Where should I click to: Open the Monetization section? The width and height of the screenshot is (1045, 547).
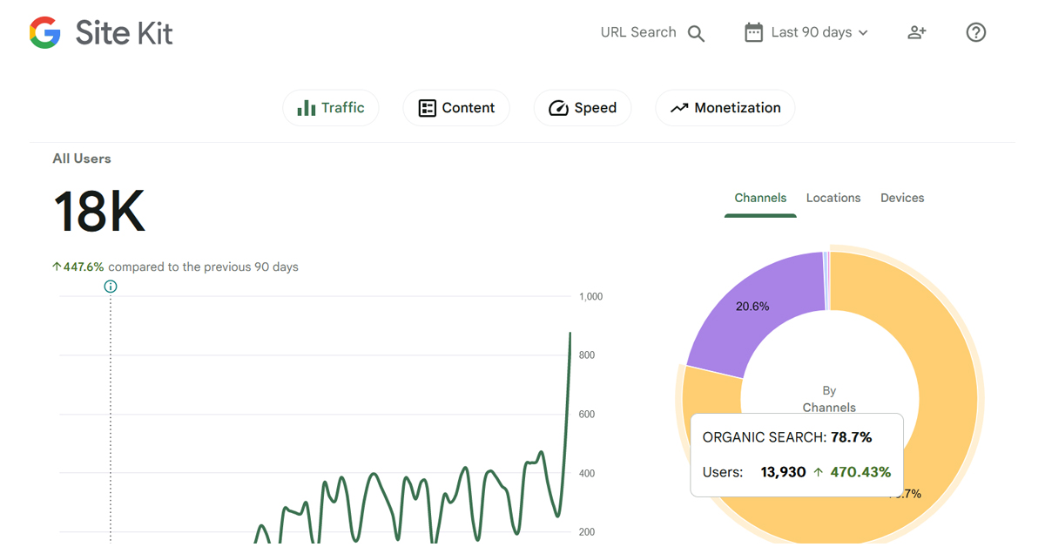click(x=725, y=107)
